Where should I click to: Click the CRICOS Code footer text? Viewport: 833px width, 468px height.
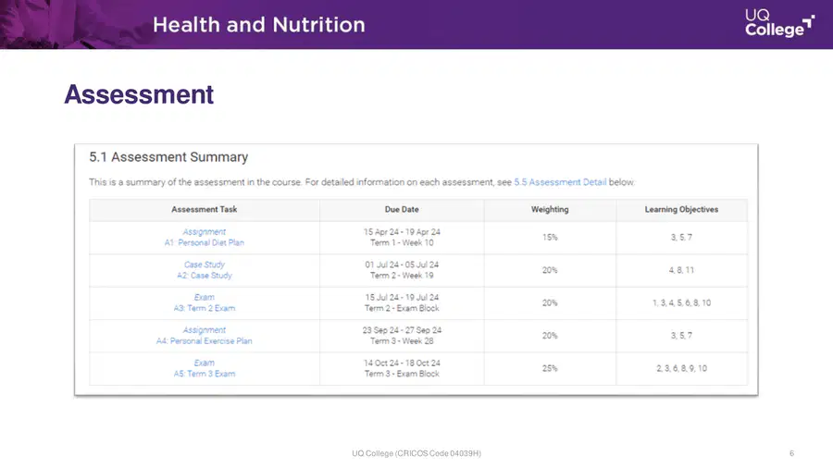click(x=416, y=453)
